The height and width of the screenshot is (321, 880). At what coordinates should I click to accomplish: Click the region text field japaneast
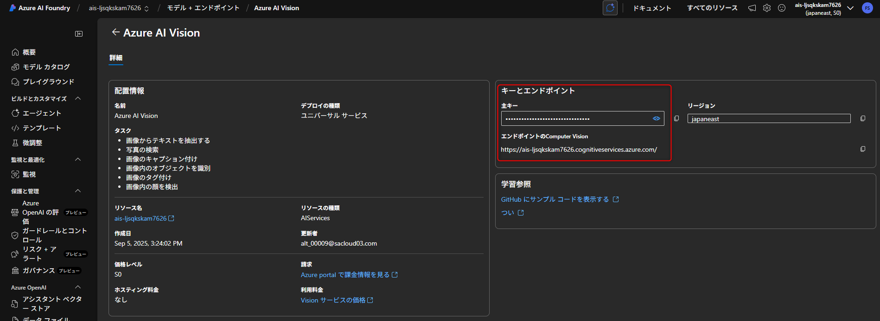click(769, 119)
